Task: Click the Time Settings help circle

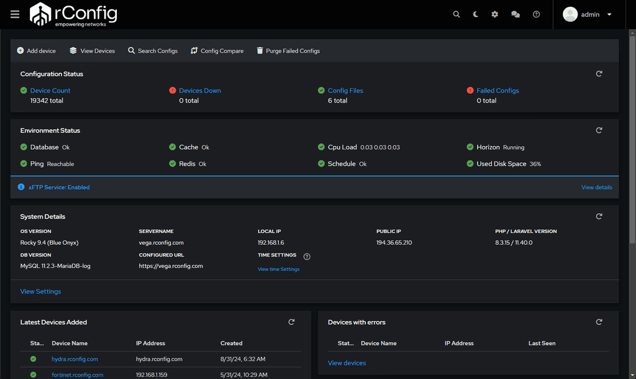Action: pos(306,256)
